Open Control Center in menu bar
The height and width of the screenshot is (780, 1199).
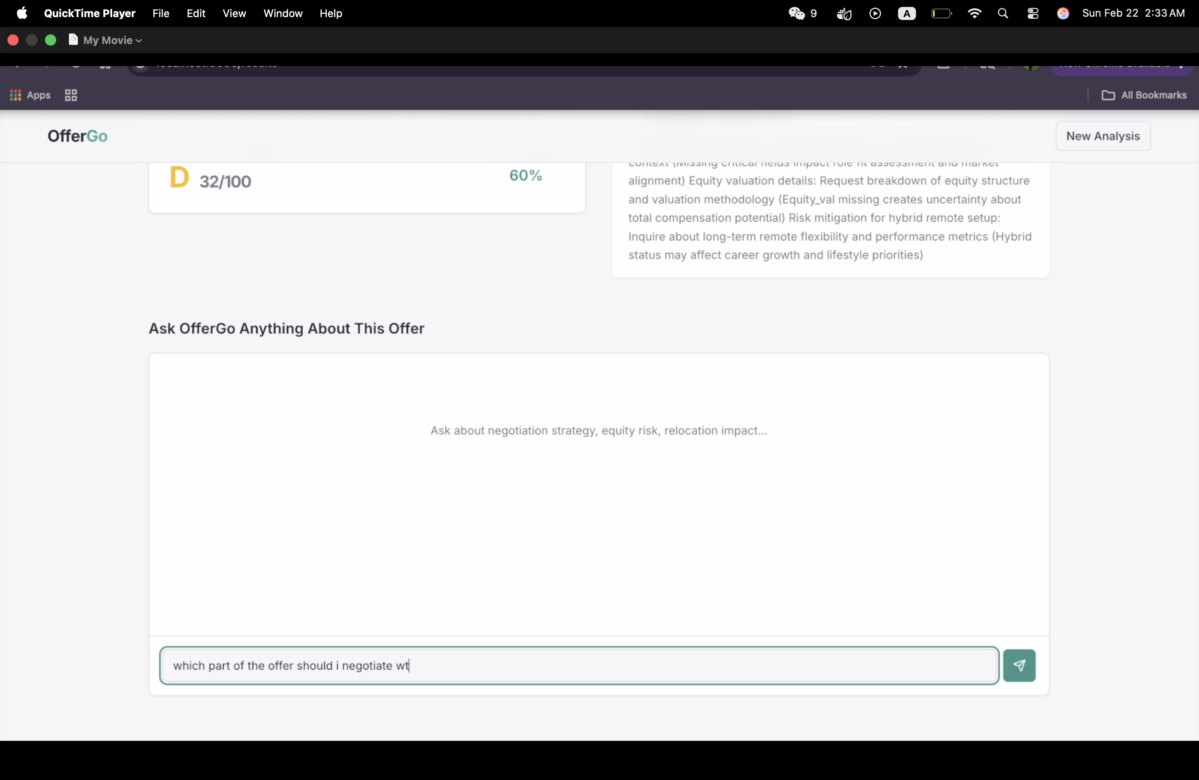(1033, 13)
